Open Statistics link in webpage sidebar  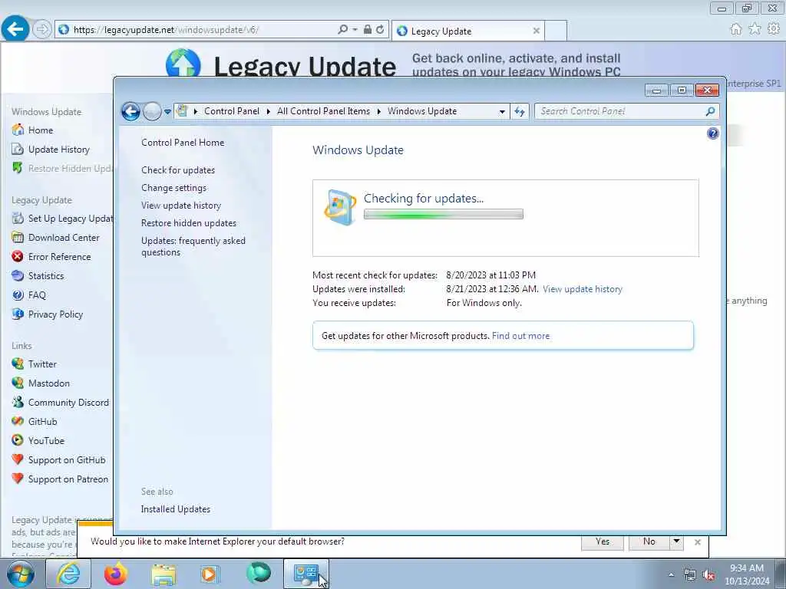[45, 276]
